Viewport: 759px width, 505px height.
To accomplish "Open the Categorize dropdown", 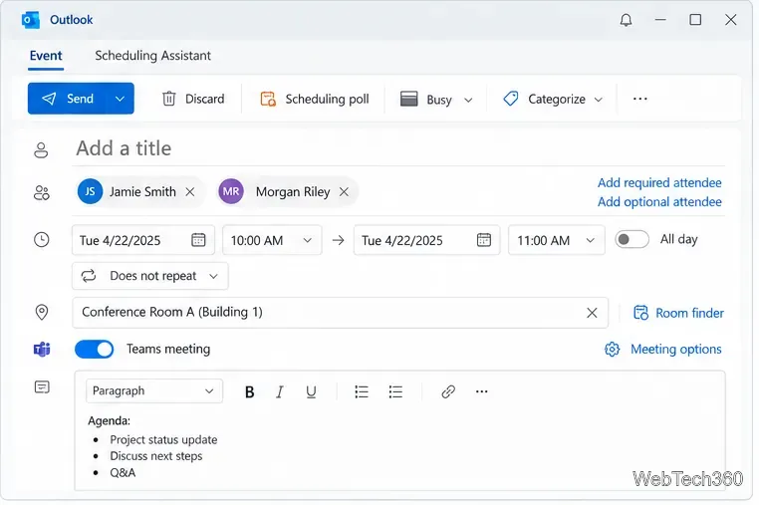I will (553, 100).
